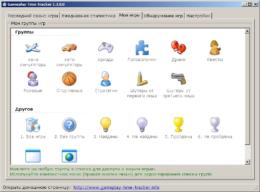
Task: Open the Ежедневная статистика tab
Action: (x=88, y=16)
